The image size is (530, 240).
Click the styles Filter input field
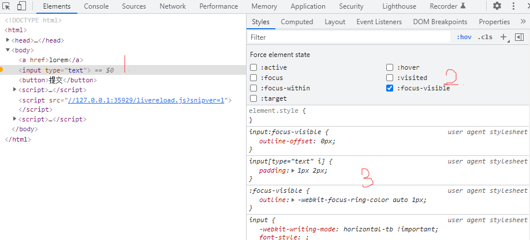tap(346, 37)
